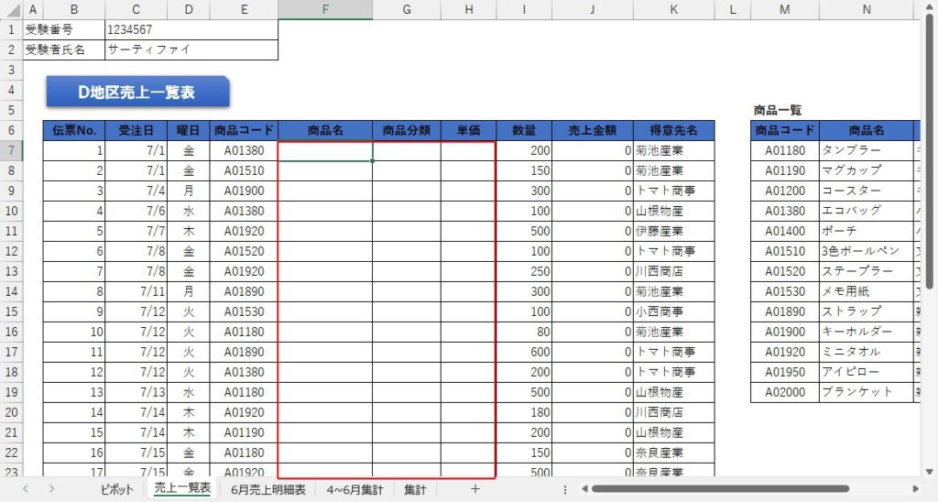Click the previous sheet navigation arrow
The height and width of the screenshot is (502, 938).
coord(26,489)
